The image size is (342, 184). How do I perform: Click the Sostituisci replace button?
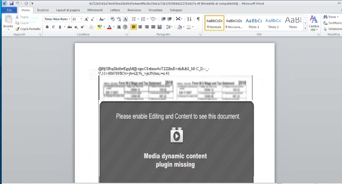[332, 23]
